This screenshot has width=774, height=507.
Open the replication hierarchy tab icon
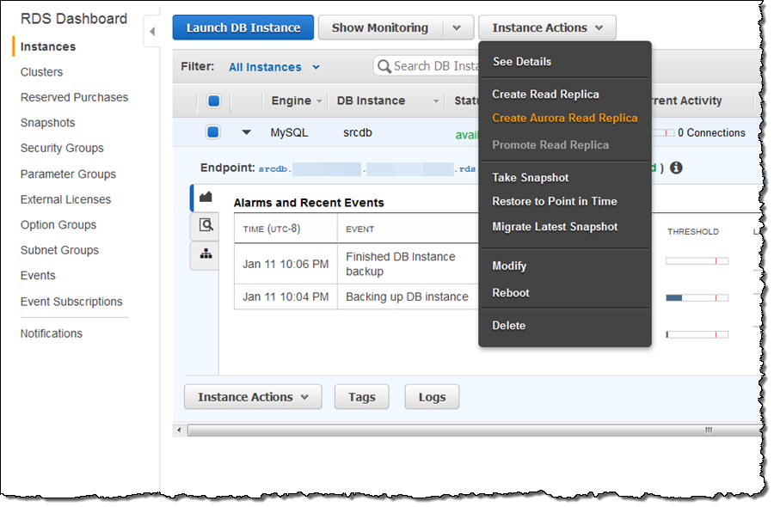[x=205, y=253]
